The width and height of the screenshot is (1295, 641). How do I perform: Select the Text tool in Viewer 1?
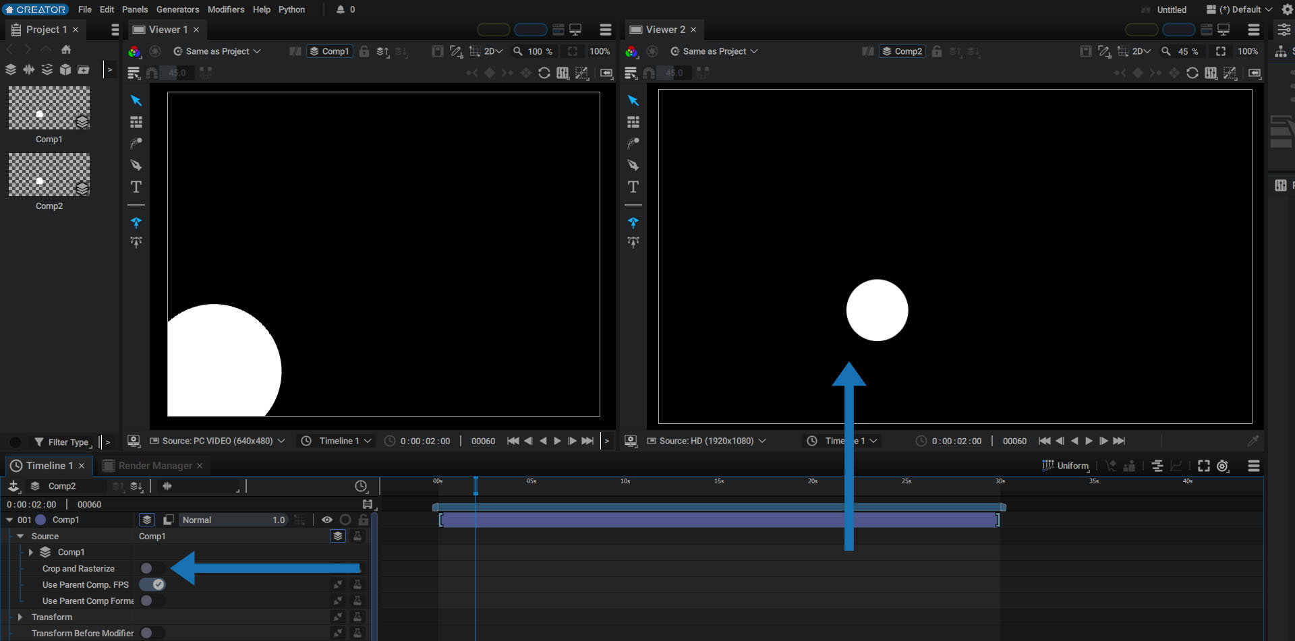click(136, 187)
